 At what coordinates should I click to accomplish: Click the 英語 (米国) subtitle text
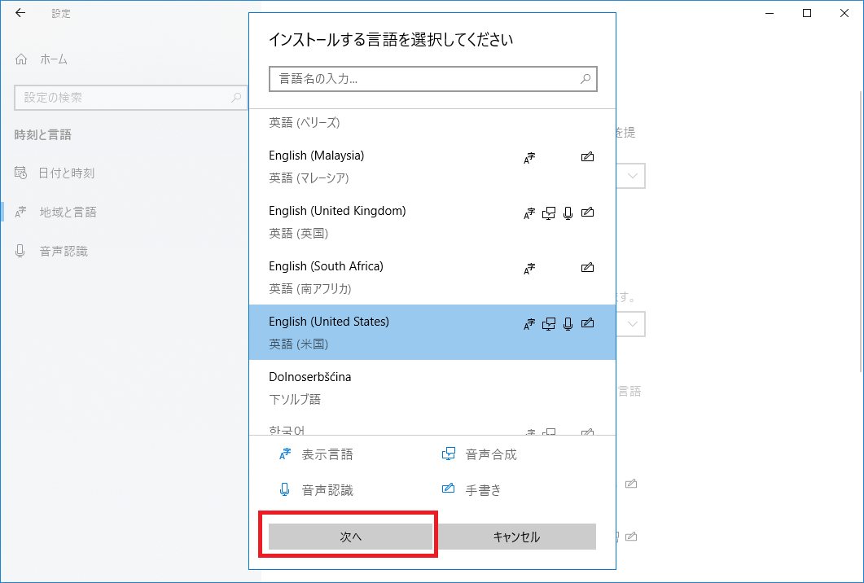pyautogui.click(x=299, y=344)
